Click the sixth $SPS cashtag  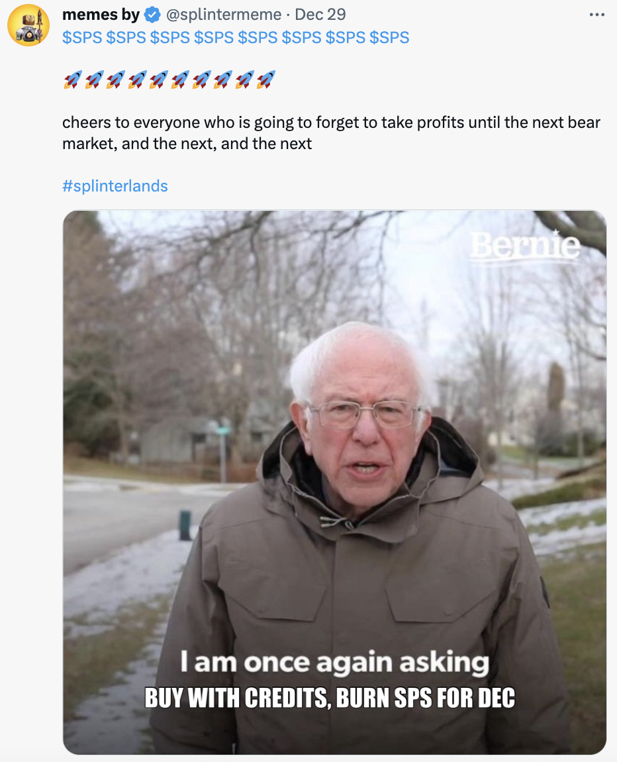tap(301, 38)
